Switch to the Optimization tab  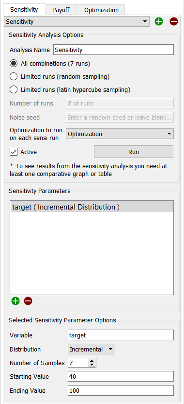[101, 10]
